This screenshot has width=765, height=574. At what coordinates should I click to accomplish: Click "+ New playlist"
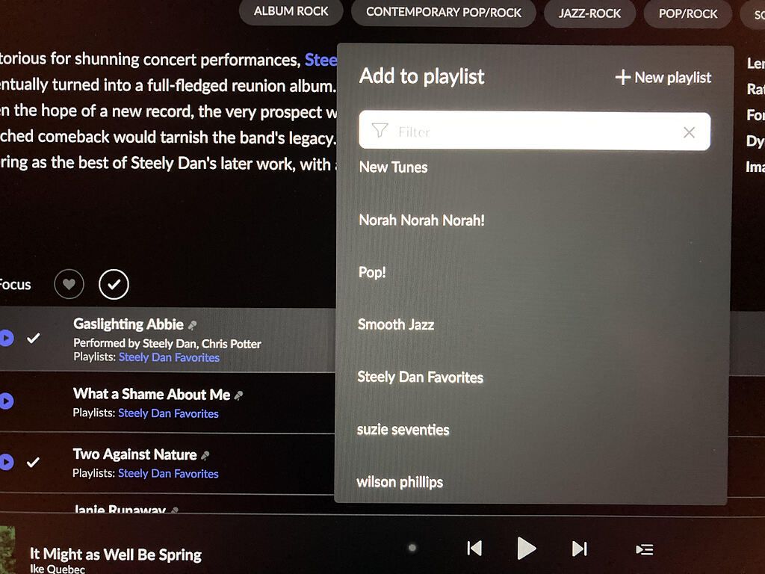(x=662, y=77)
